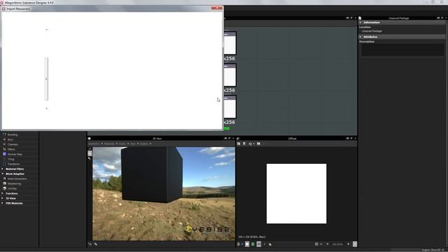
Task: Open the Mask Generators library item
Action: 17,179
